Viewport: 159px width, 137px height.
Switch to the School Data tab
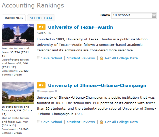click(x=41, y=18)
